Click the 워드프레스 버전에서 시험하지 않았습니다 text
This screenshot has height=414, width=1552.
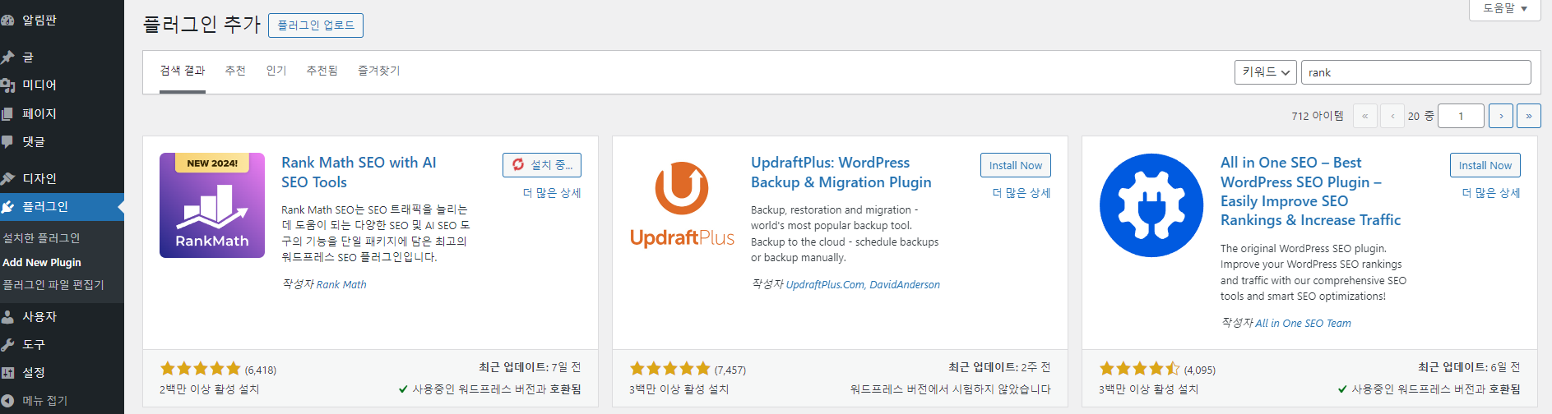[x=951, y=389]
